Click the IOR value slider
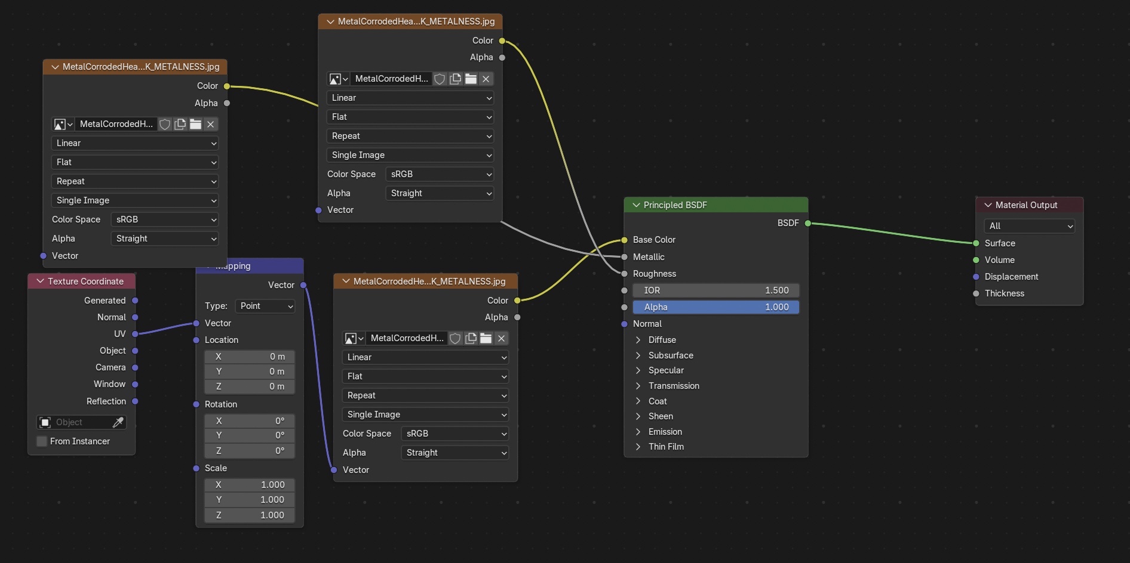Screen dimensions: 1130x563 click(x=716, y=290)
